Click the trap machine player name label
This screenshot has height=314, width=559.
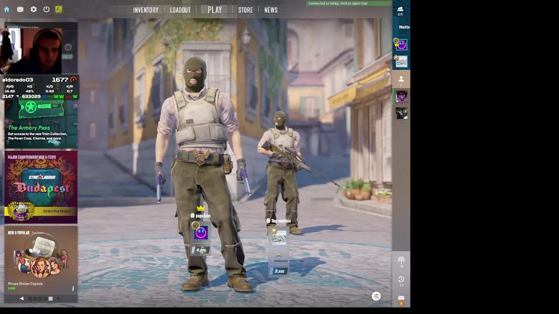[281, 221]
